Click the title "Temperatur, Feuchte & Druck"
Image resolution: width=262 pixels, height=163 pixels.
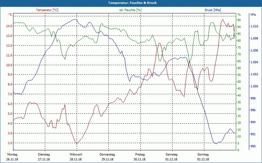132,3
